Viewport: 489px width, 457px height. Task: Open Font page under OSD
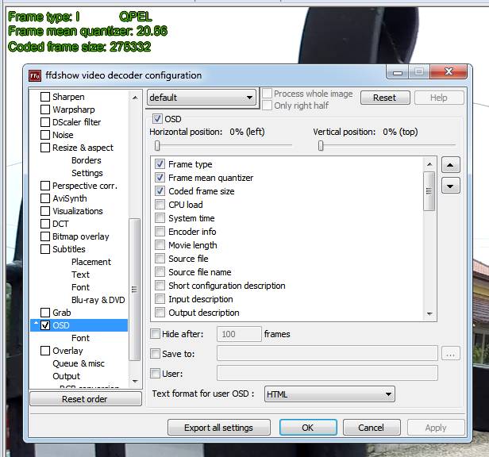point(80,338)
